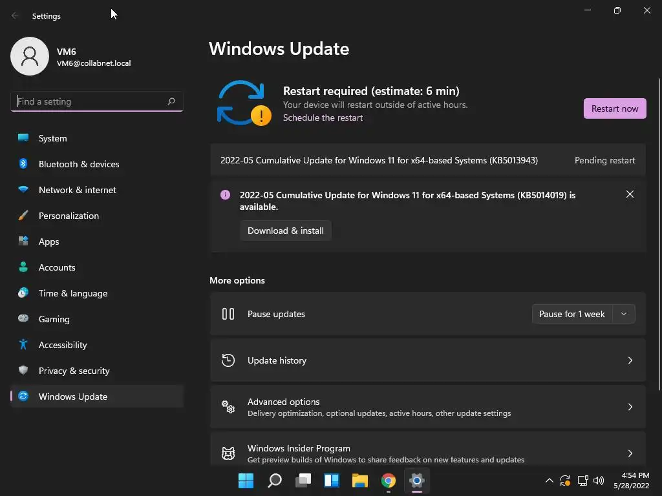
Task: Click the Settings gear on the taskbar
Action: pos(417,480)
